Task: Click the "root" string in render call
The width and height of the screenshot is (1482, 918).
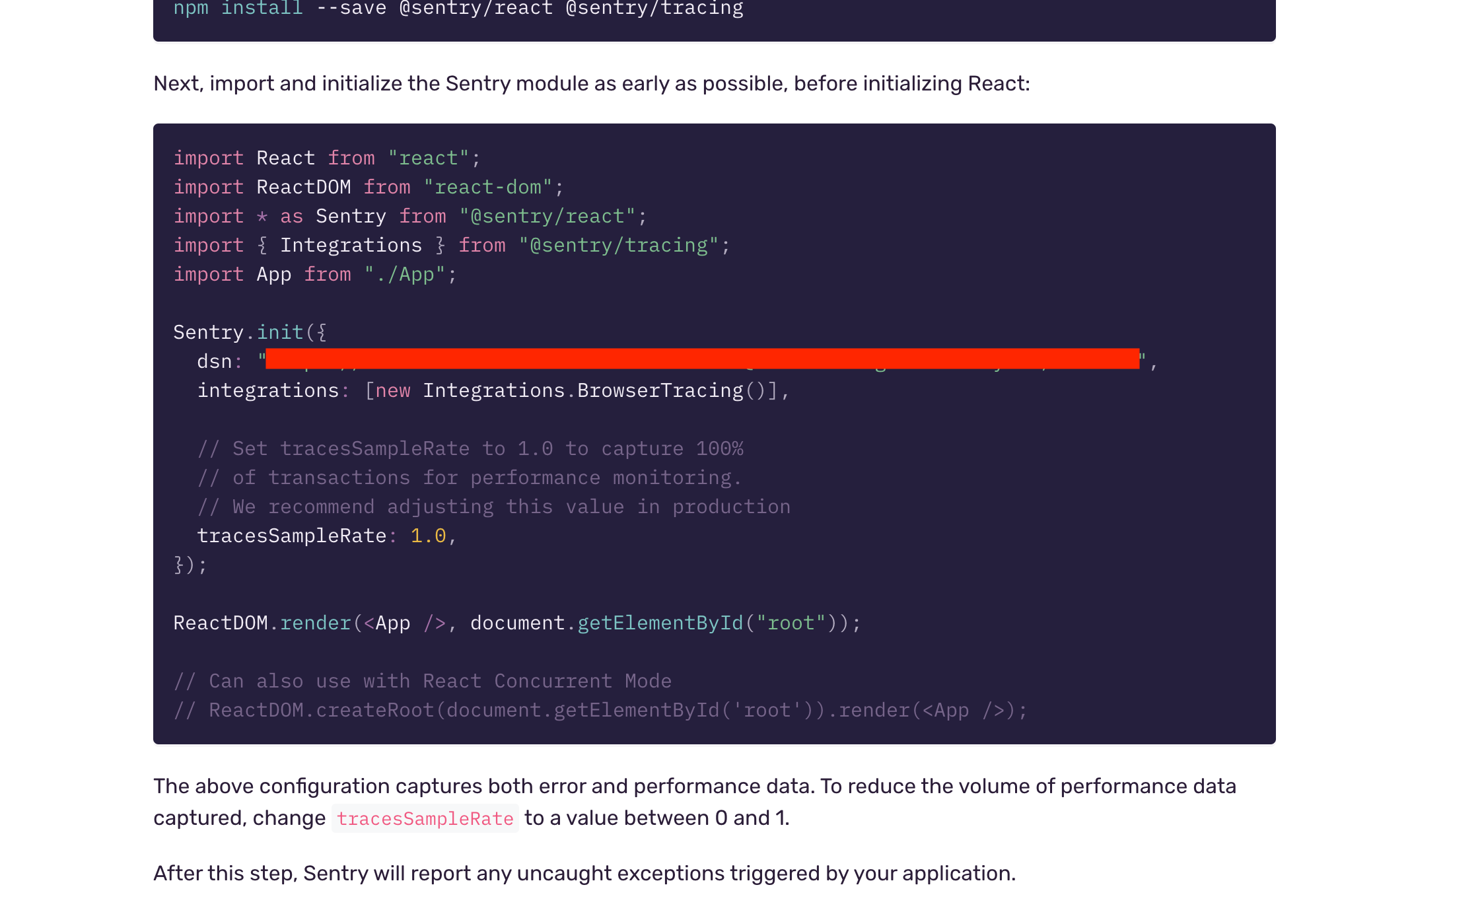Action: [x=791, y=623]
